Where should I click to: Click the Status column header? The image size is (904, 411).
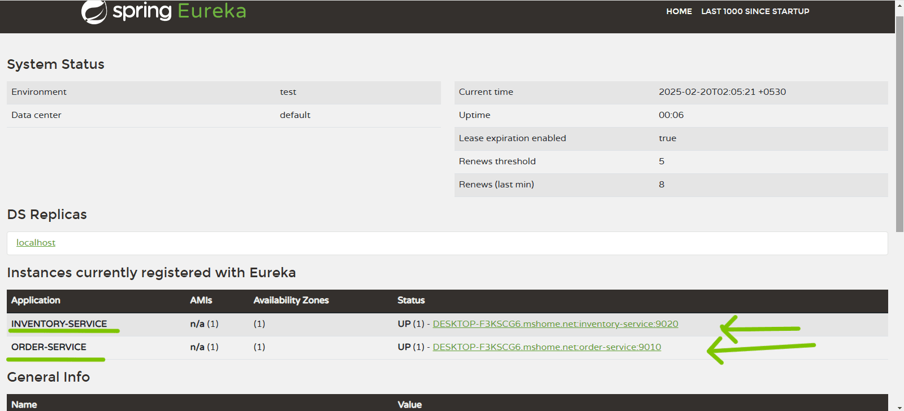point(411,300)
